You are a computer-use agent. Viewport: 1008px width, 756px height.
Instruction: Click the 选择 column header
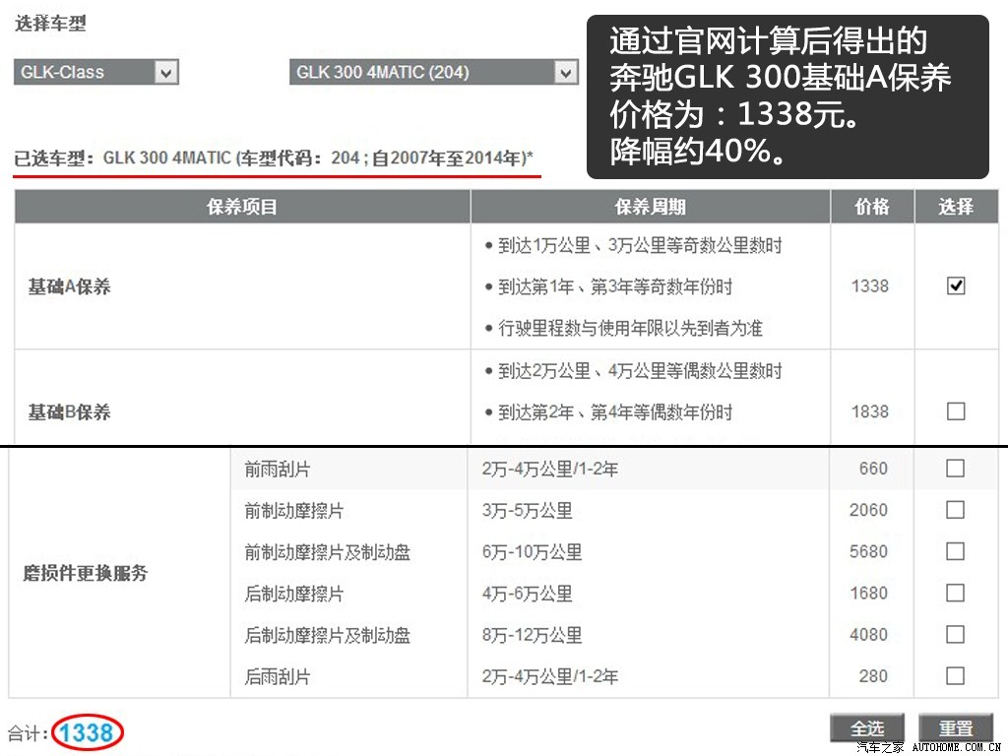pos(957,207)
